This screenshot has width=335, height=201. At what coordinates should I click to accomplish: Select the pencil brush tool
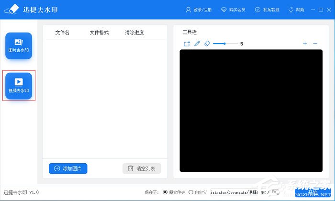click(197, 44)
